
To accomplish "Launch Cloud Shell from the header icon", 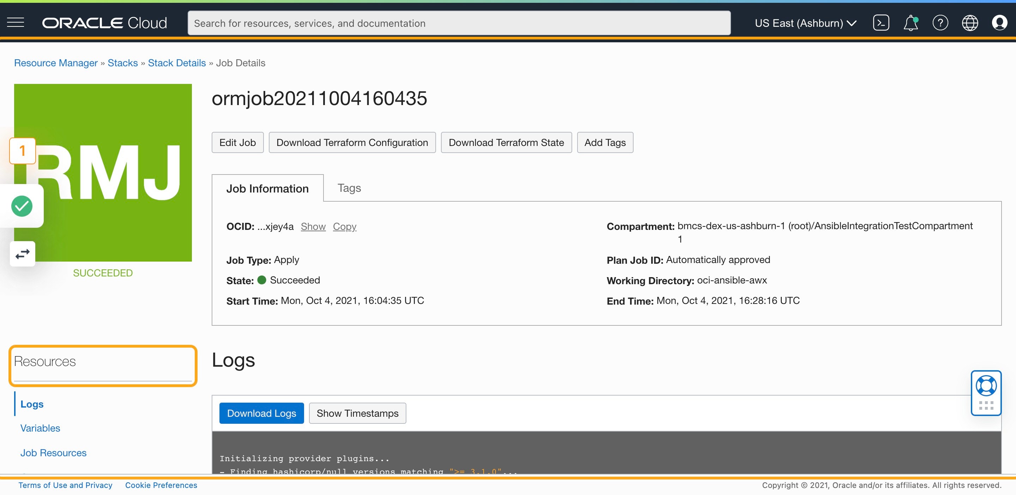I will click(x=881, y=23).
